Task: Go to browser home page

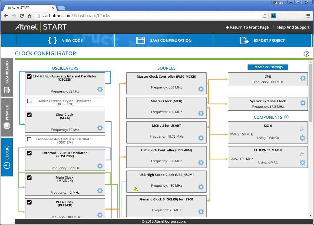Action: coord(30,16)
